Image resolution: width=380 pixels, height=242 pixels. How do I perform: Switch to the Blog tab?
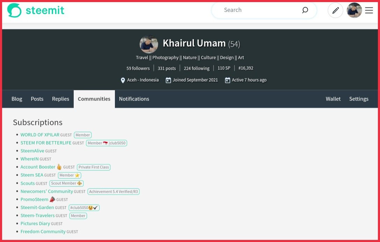point(17,99)
